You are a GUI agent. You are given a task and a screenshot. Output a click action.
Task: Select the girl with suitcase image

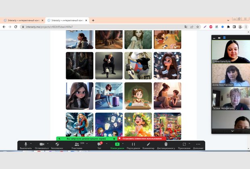pos(109,96)
